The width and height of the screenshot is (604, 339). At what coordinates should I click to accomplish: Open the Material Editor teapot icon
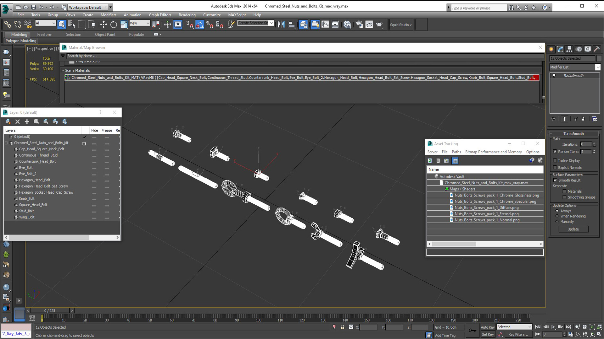click(x=347, y=24)
